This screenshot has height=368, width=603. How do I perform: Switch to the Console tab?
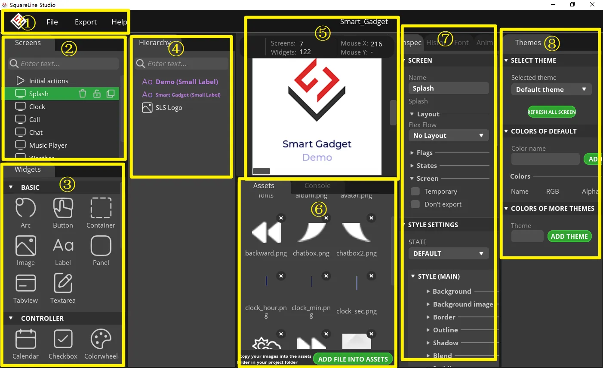click(x=317, y=186)
